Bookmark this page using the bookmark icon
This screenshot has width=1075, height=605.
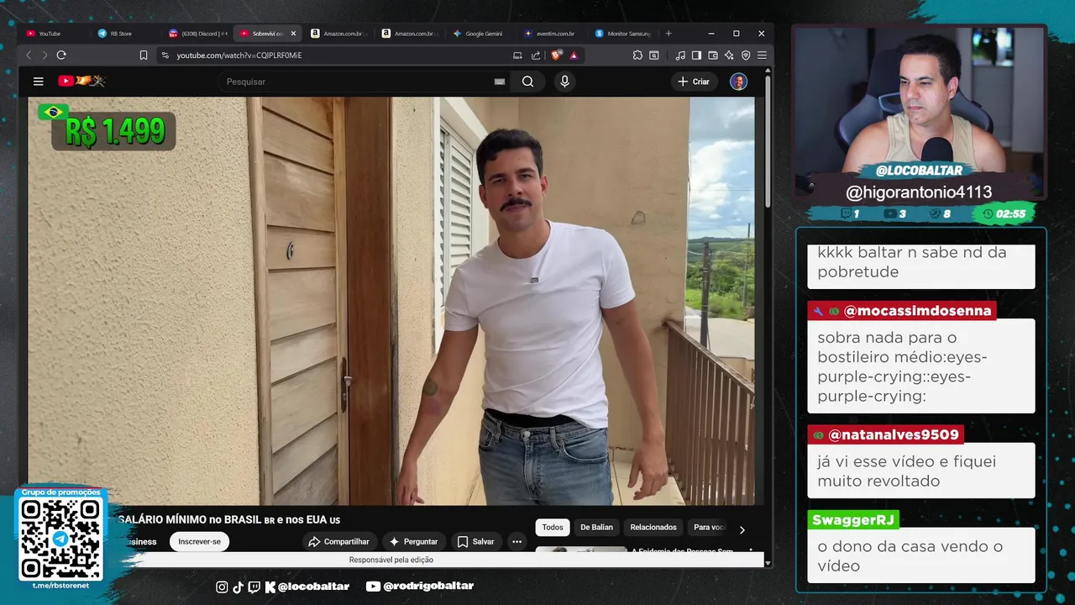(144, 55)
